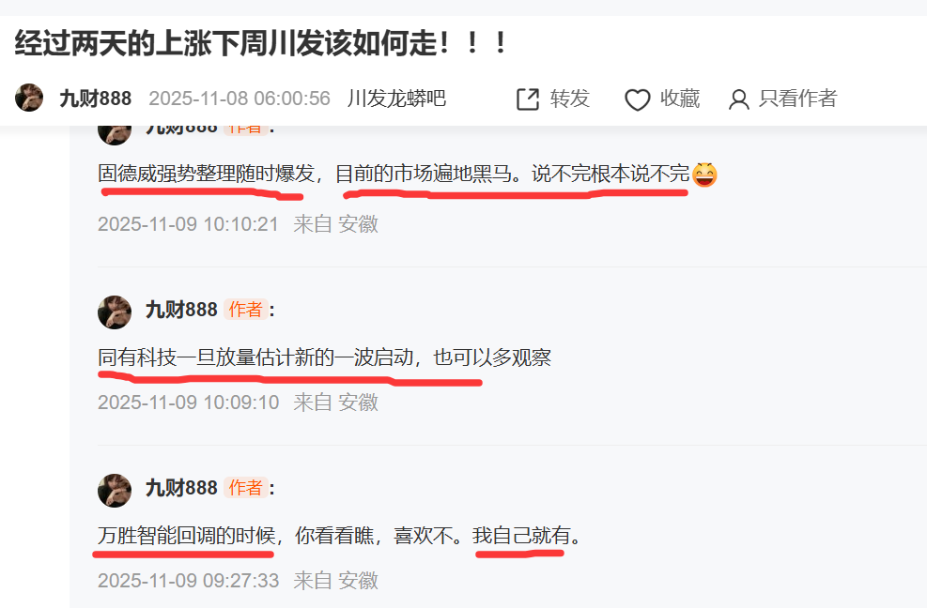The width and height of the screenshot is (927, 608).
Task: Open avatar of the 万胜智能 comment author
Action: [114, 491]
